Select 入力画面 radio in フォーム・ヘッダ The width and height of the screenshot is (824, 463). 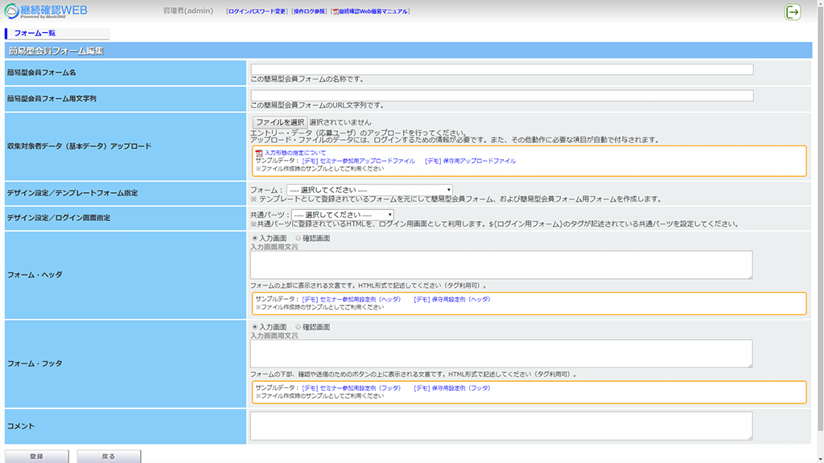[x=255, y=238]
